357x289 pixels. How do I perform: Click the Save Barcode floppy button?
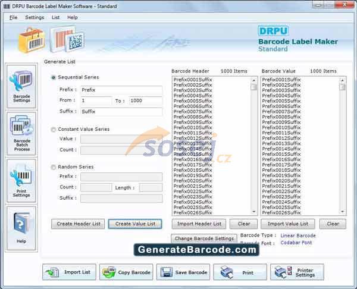[183, 272]
